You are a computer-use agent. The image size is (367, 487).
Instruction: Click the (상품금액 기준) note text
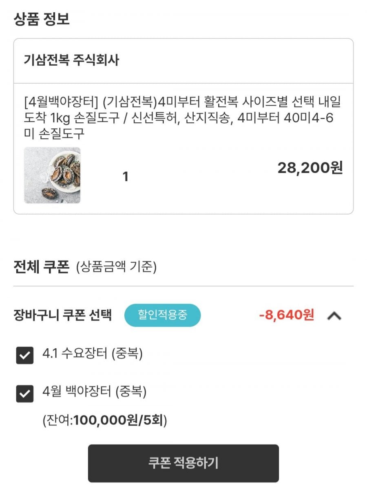116,268
